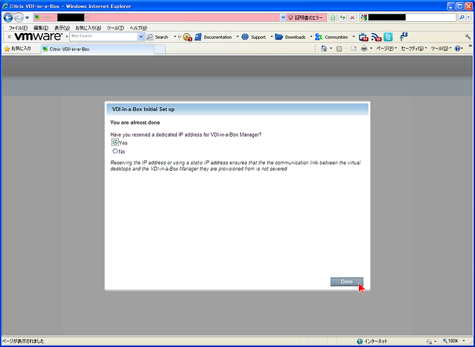Open the ページ(P) command menu
Viewport: 475px width, 347px height.
386,48
